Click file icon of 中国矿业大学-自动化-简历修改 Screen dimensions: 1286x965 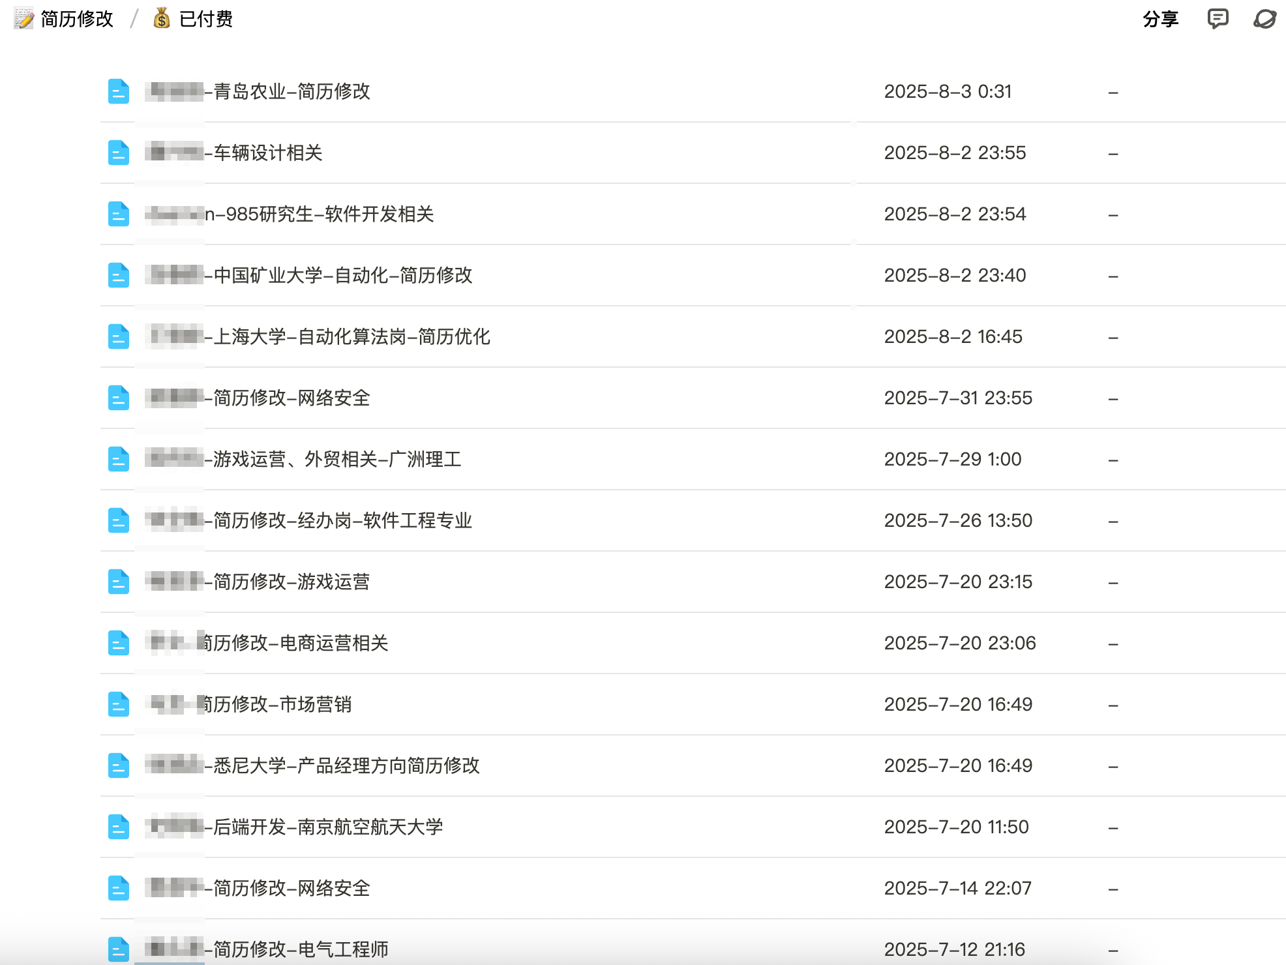click(118, 275)
